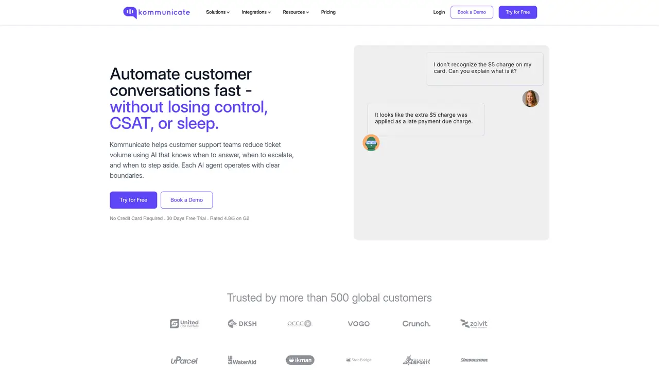The width and height of the screenshot is (659, 370).
Task: Expand the Solutions dropdown menu
Action: click(x=218, y=12)
